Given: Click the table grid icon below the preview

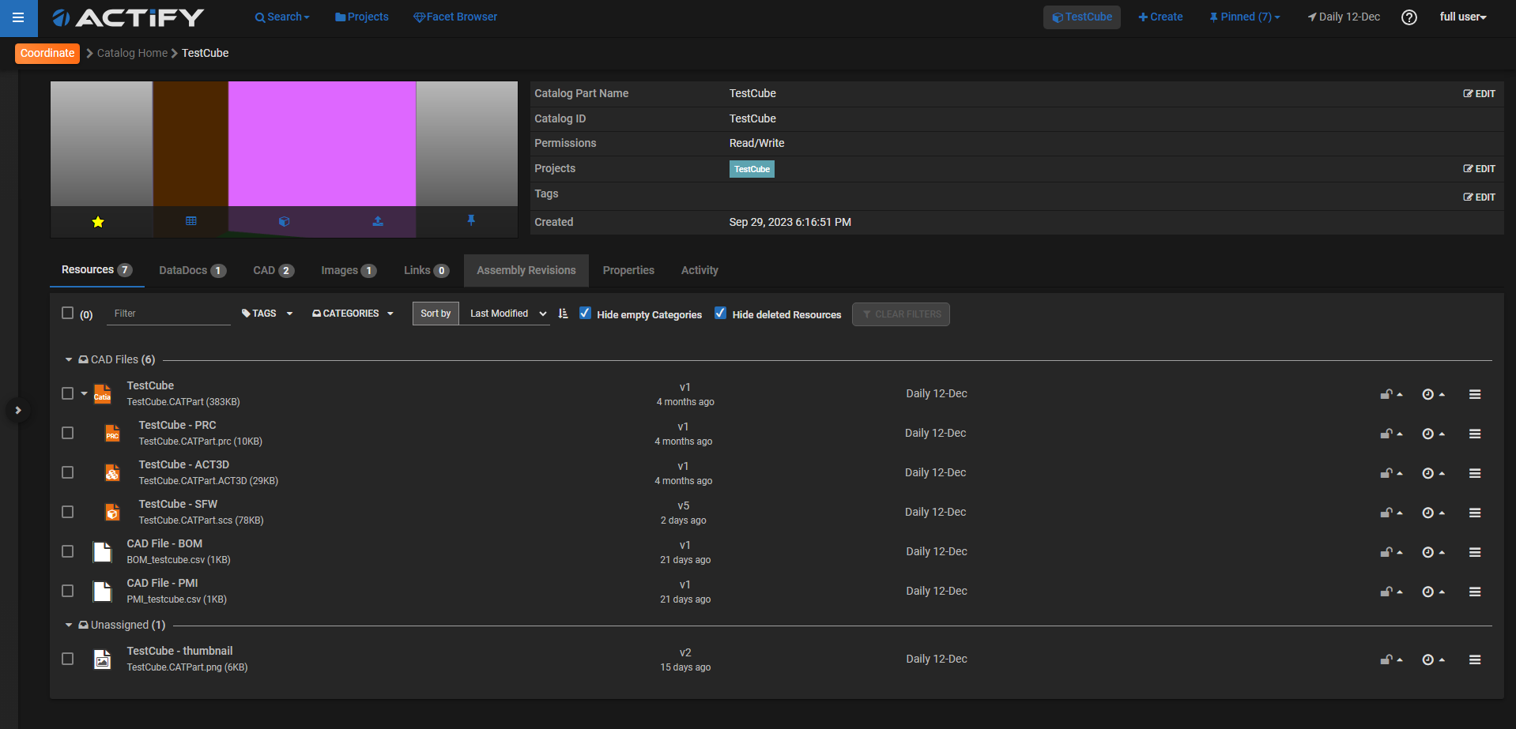Looking at the screenshot, I should 191,221.
